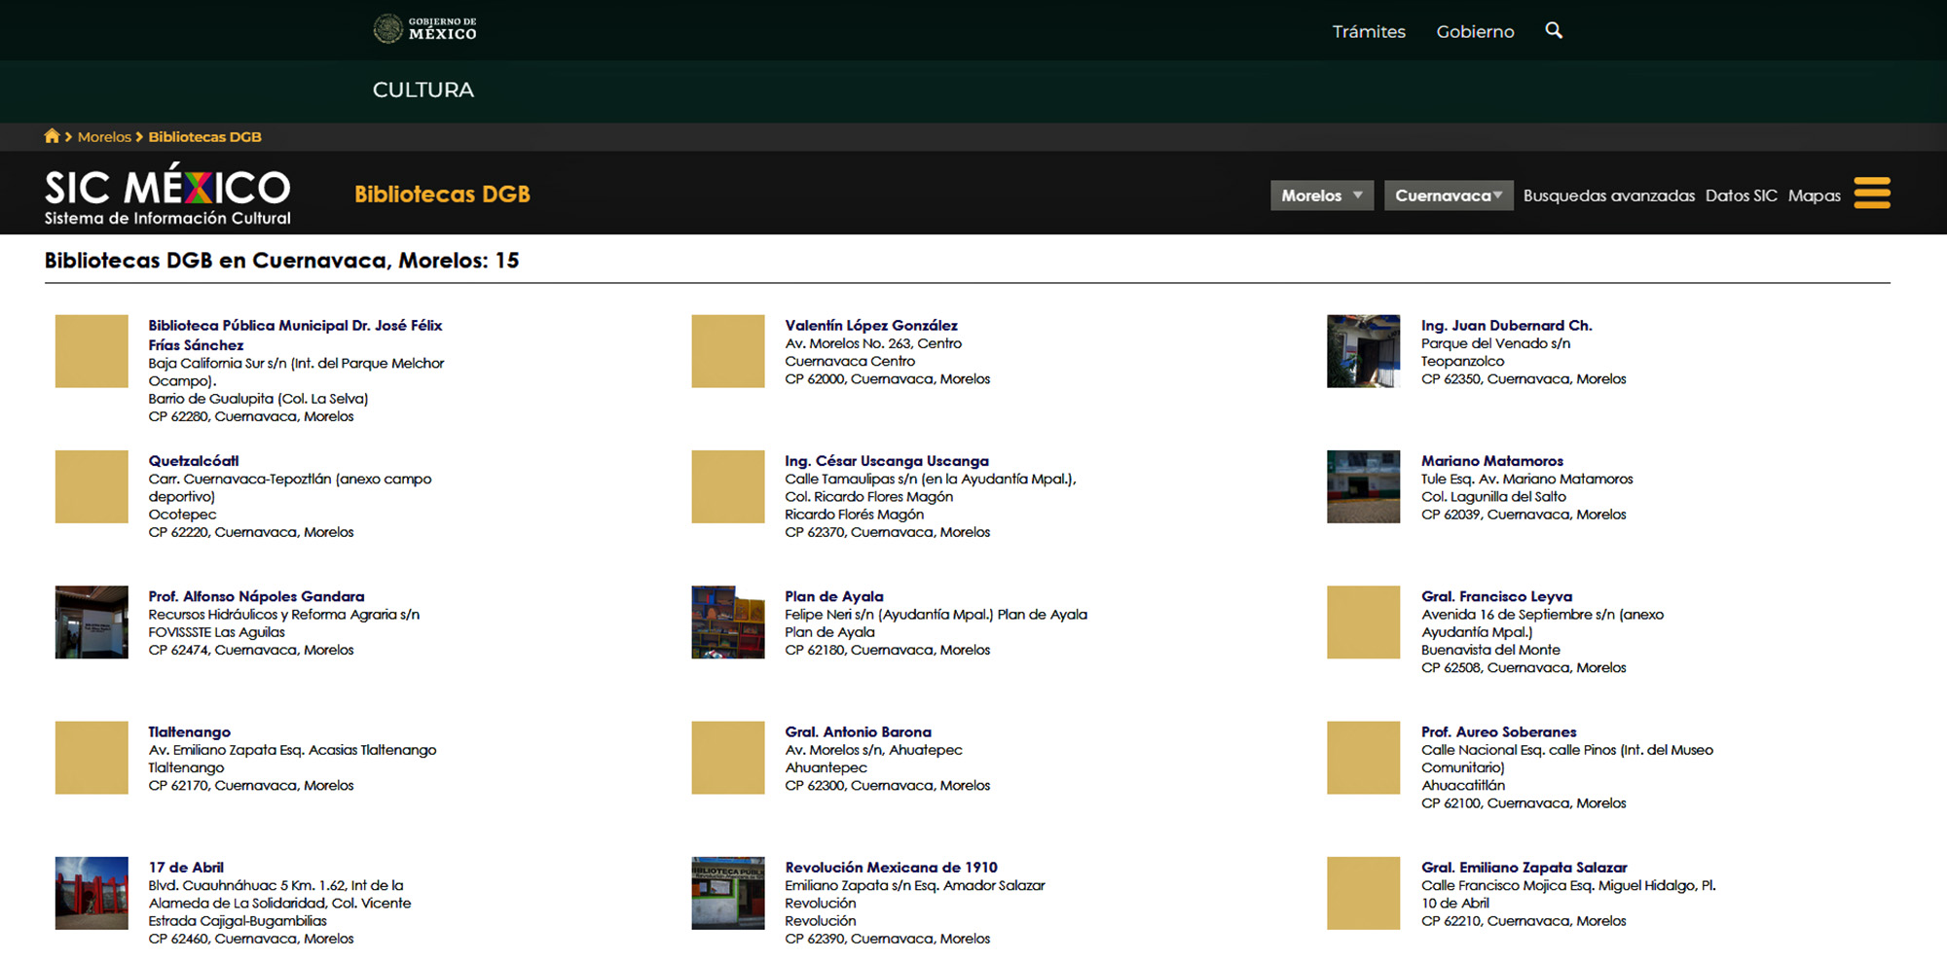Click the 17 de Abril photo thumbnail
This screenshot has width=1947, height=960.
(x=92, y=893)
